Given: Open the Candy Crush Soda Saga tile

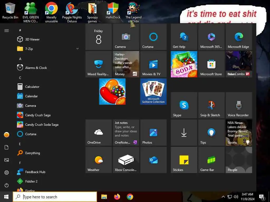Looking at the screenshot, I should pyautogui.click(x=184, y=64).
